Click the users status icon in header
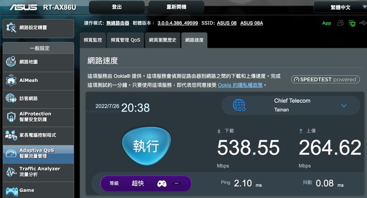This screenshot has height=198, width=367. pyautogui.click(x=340, y=23)
